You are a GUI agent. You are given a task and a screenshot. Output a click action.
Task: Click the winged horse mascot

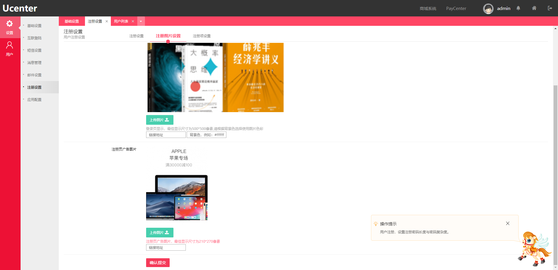pyautogui.click(x=534, y=248)
